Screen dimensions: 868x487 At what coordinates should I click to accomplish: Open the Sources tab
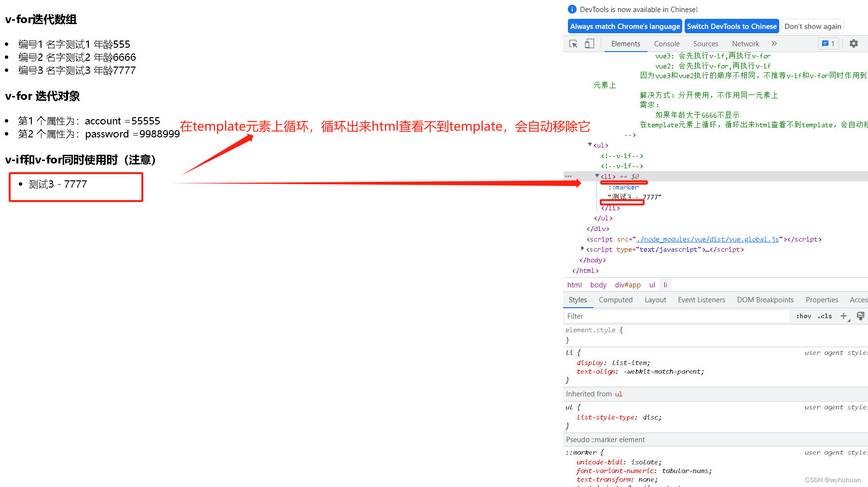click(706, 43)
